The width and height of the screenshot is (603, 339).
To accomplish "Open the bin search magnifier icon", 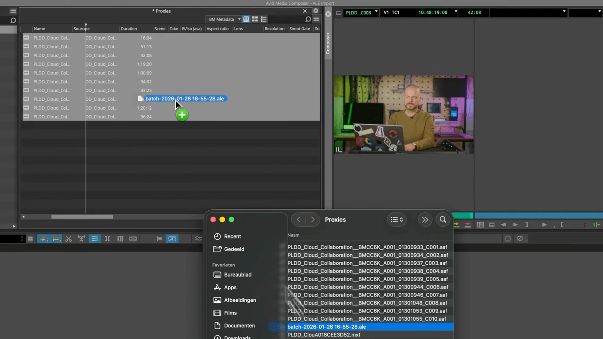I will (308, 19).
